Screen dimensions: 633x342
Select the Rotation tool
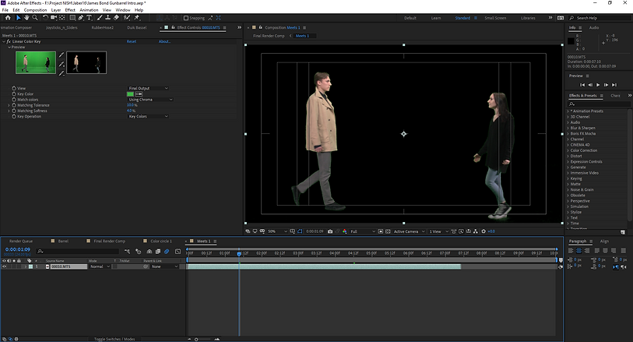45,18
